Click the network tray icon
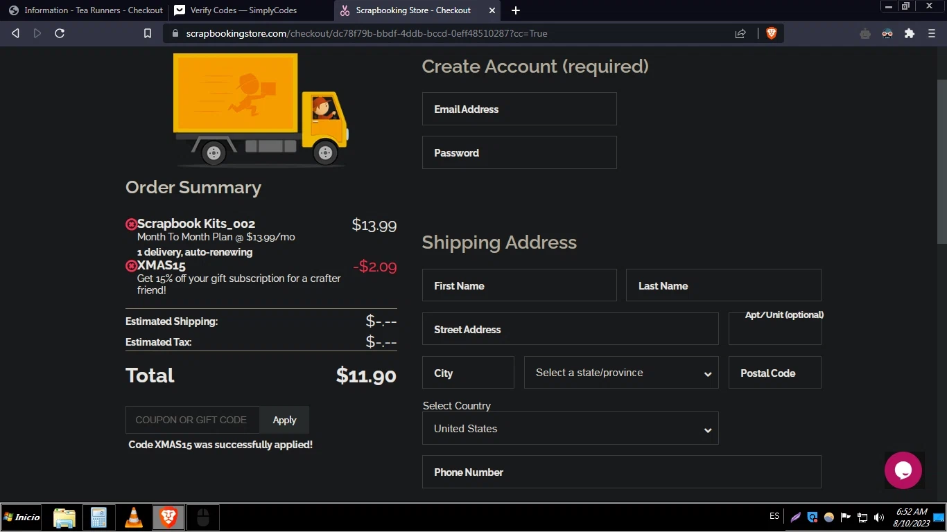947x532 pixels. [862, 517]
